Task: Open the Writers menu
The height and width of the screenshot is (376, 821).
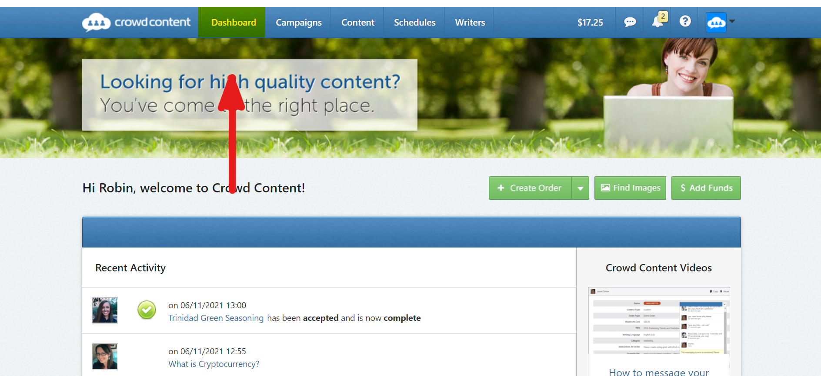Action: coord(470,23)
